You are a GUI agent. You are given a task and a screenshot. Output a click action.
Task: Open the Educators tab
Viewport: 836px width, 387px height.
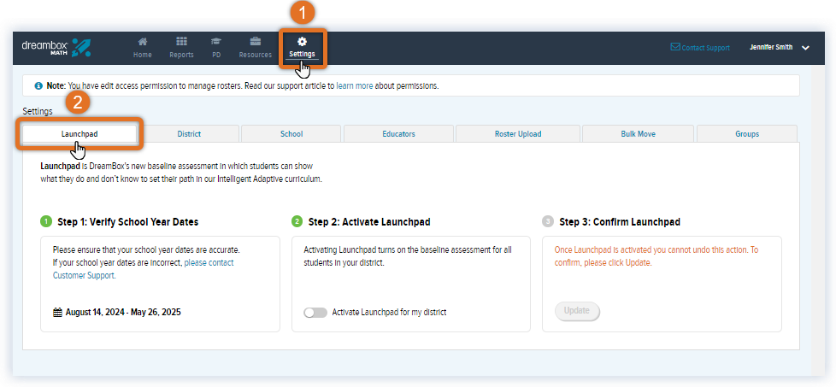[399, 134]
